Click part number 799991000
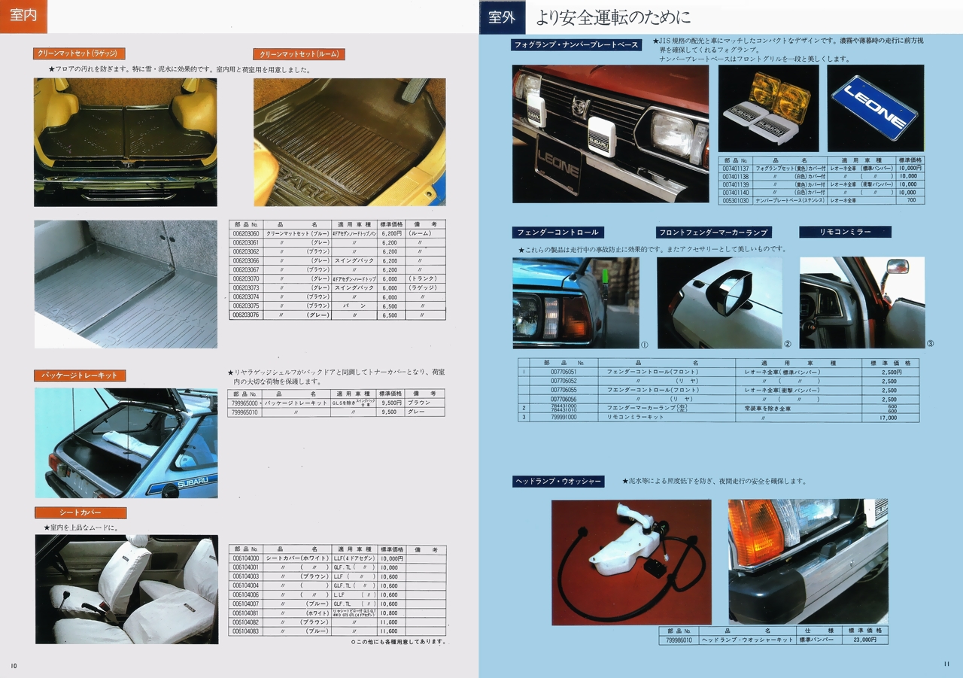Viewport: 963px width, 678px height. point(564,417)
